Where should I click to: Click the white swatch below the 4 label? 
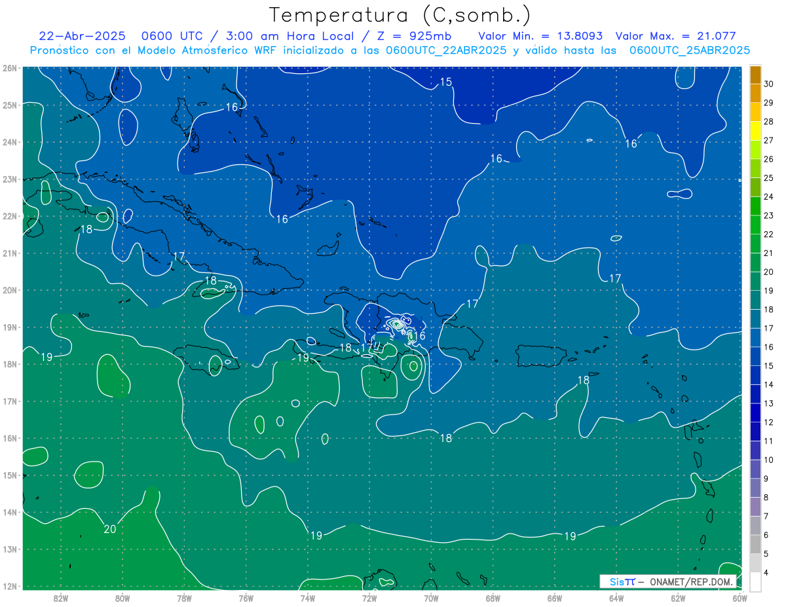[x=755, y=581]
